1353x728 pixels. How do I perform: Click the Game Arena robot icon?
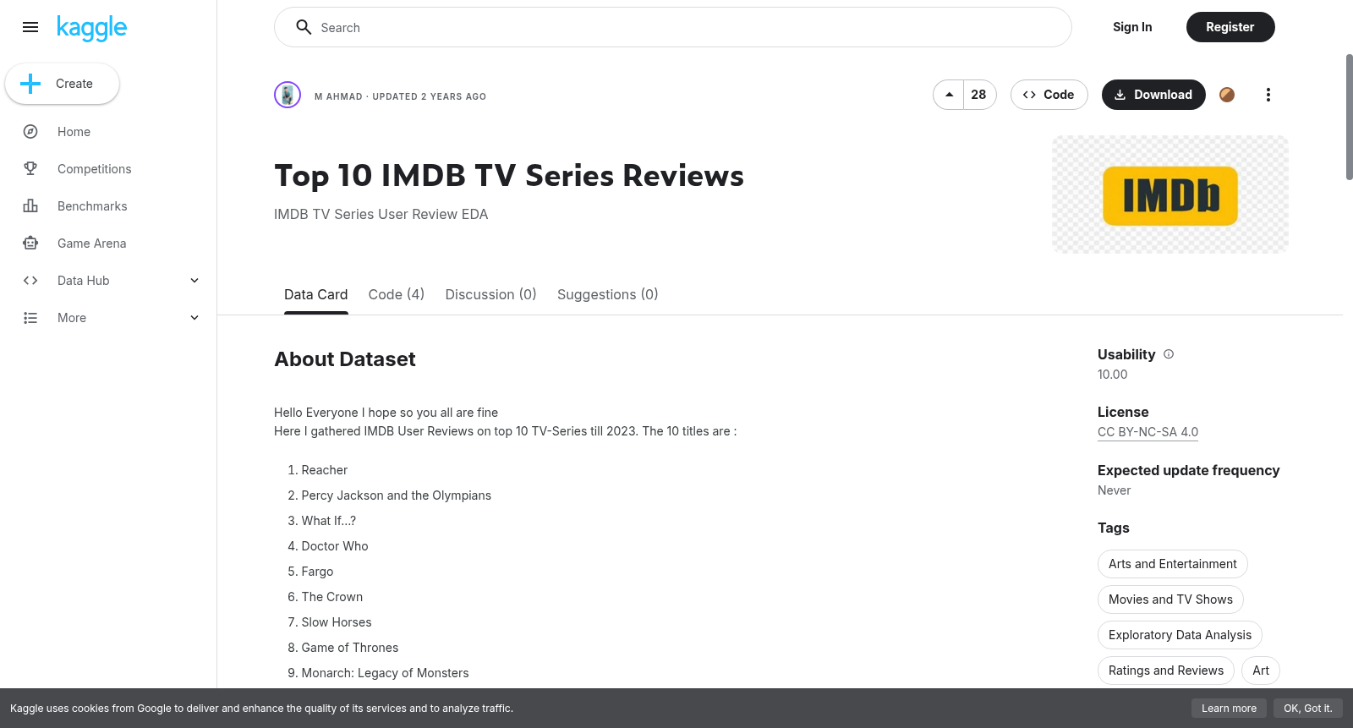[x=30, y=244]
